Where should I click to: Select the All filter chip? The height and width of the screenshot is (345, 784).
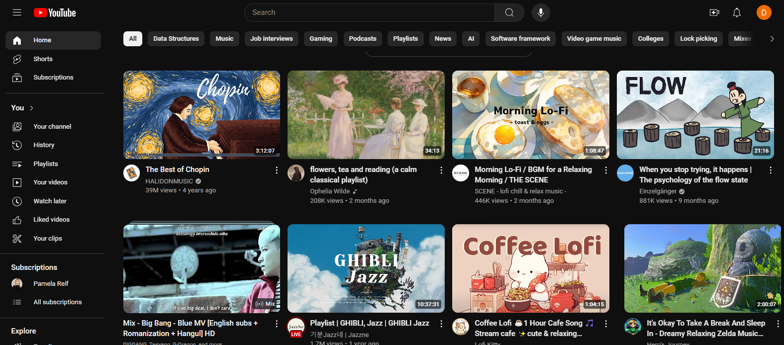click(x=133, y=39)
